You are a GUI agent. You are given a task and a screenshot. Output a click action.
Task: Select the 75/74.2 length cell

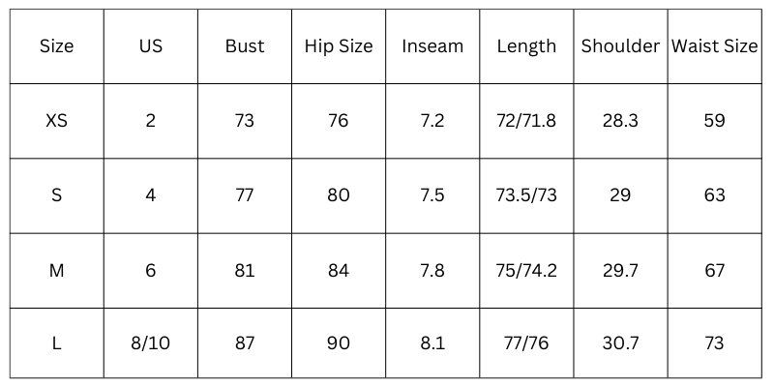[x=526, y=270]
